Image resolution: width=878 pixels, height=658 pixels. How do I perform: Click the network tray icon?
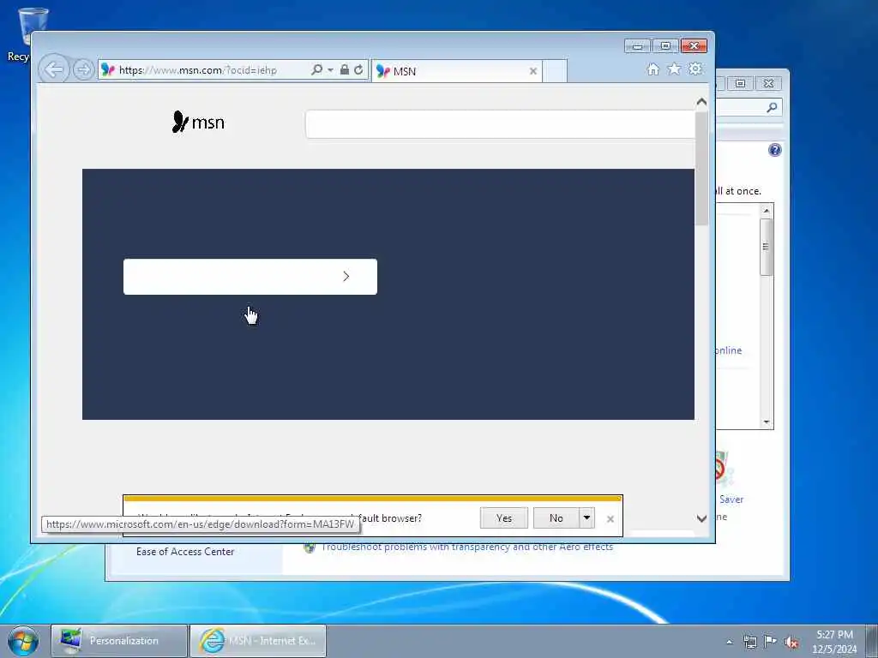(749, 642)
